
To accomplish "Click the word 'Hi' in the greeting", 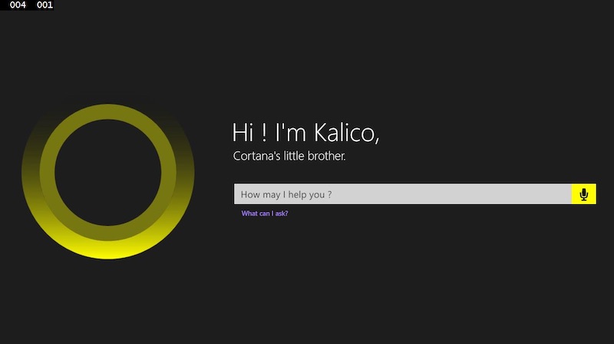I will tap(243, 133).
